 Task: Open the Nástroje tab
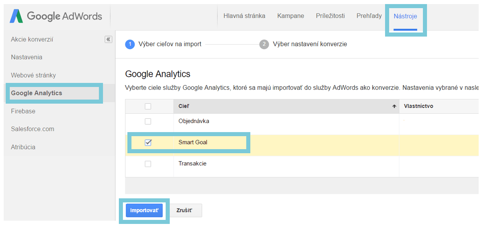click(405, 16)
